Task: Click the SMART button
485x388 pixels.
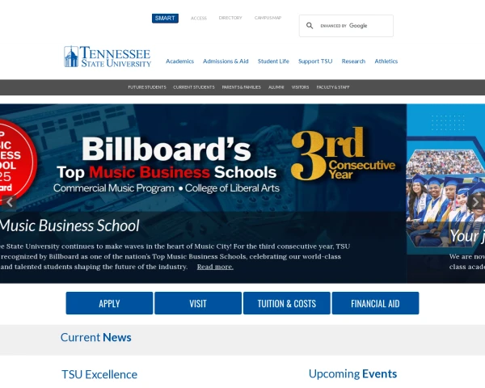Action: pyautogui.click(x=165, y=19)
